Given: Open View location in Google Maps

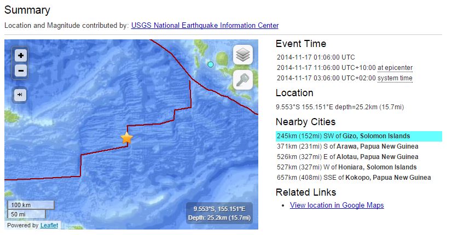Looking at the screenshot, I should [337, 205].
